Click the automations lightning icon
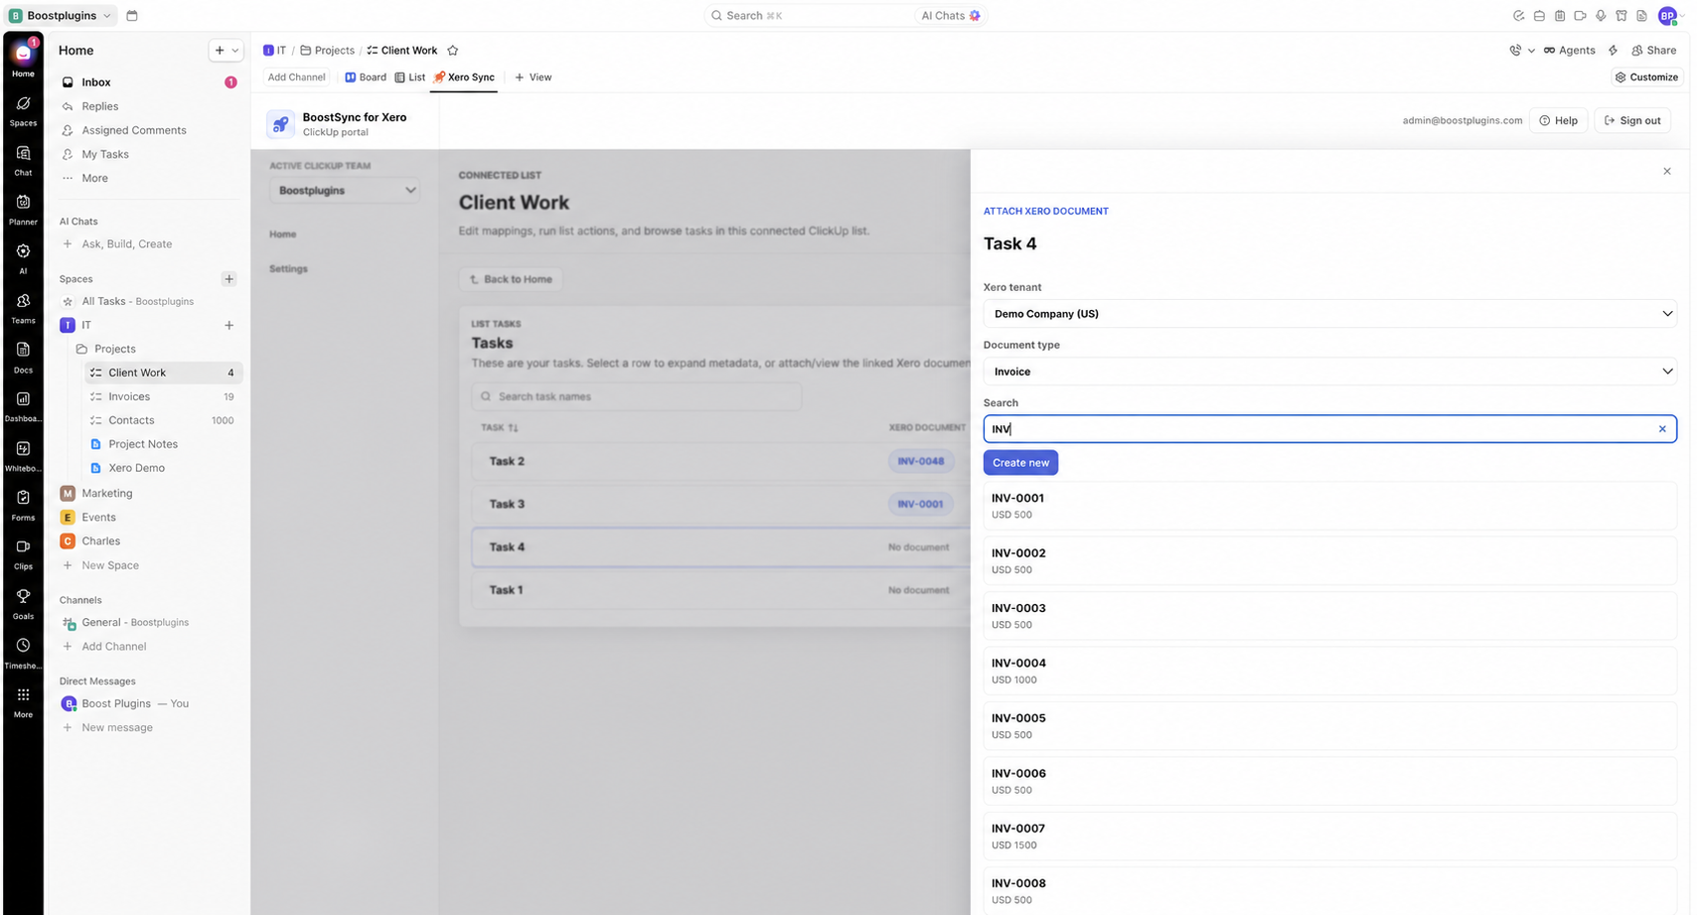The image size is (1697, 915). click(x=1614, y=51)
